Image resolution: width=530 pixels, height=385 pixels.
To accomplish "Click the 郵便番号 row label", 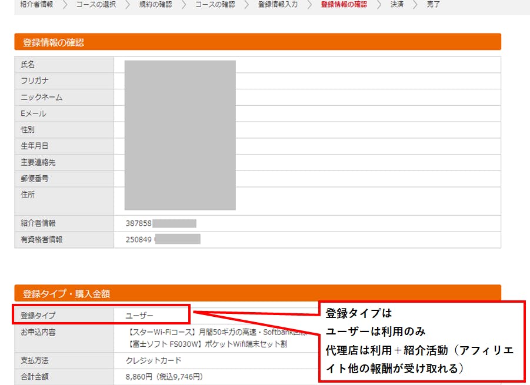I will (x=35, y=178).
